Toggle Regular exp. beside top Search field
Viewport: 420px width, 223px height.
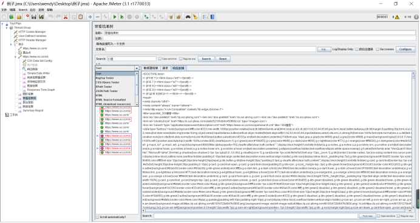181,59
